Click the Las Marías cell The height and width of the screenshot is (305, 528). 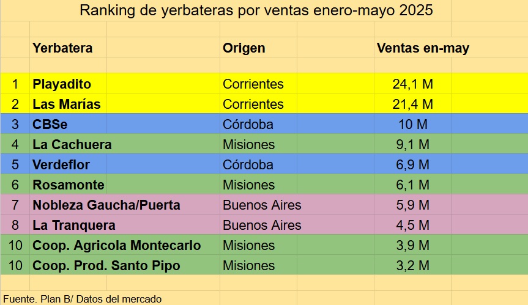click(67, 104)
